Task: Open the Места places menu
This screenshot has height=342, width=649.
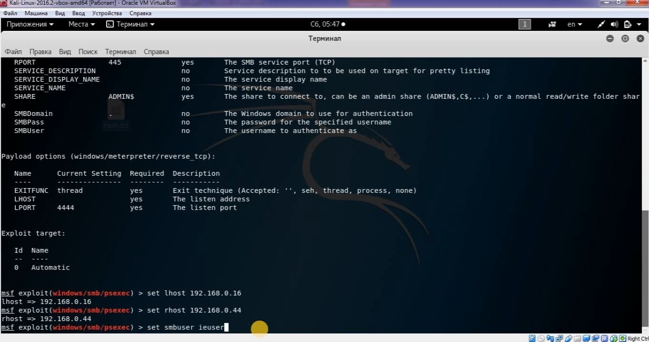Action: (81, 24)
